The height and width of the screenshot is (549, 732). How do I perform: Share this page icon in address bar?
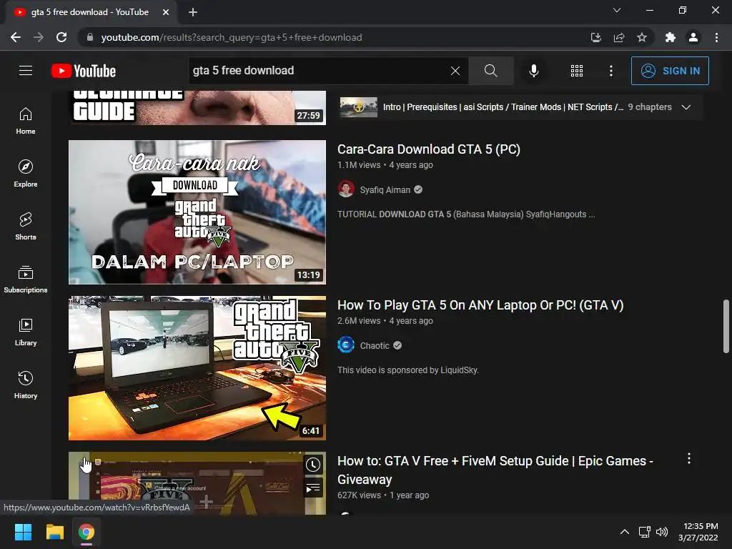click(x=619, y=37)
